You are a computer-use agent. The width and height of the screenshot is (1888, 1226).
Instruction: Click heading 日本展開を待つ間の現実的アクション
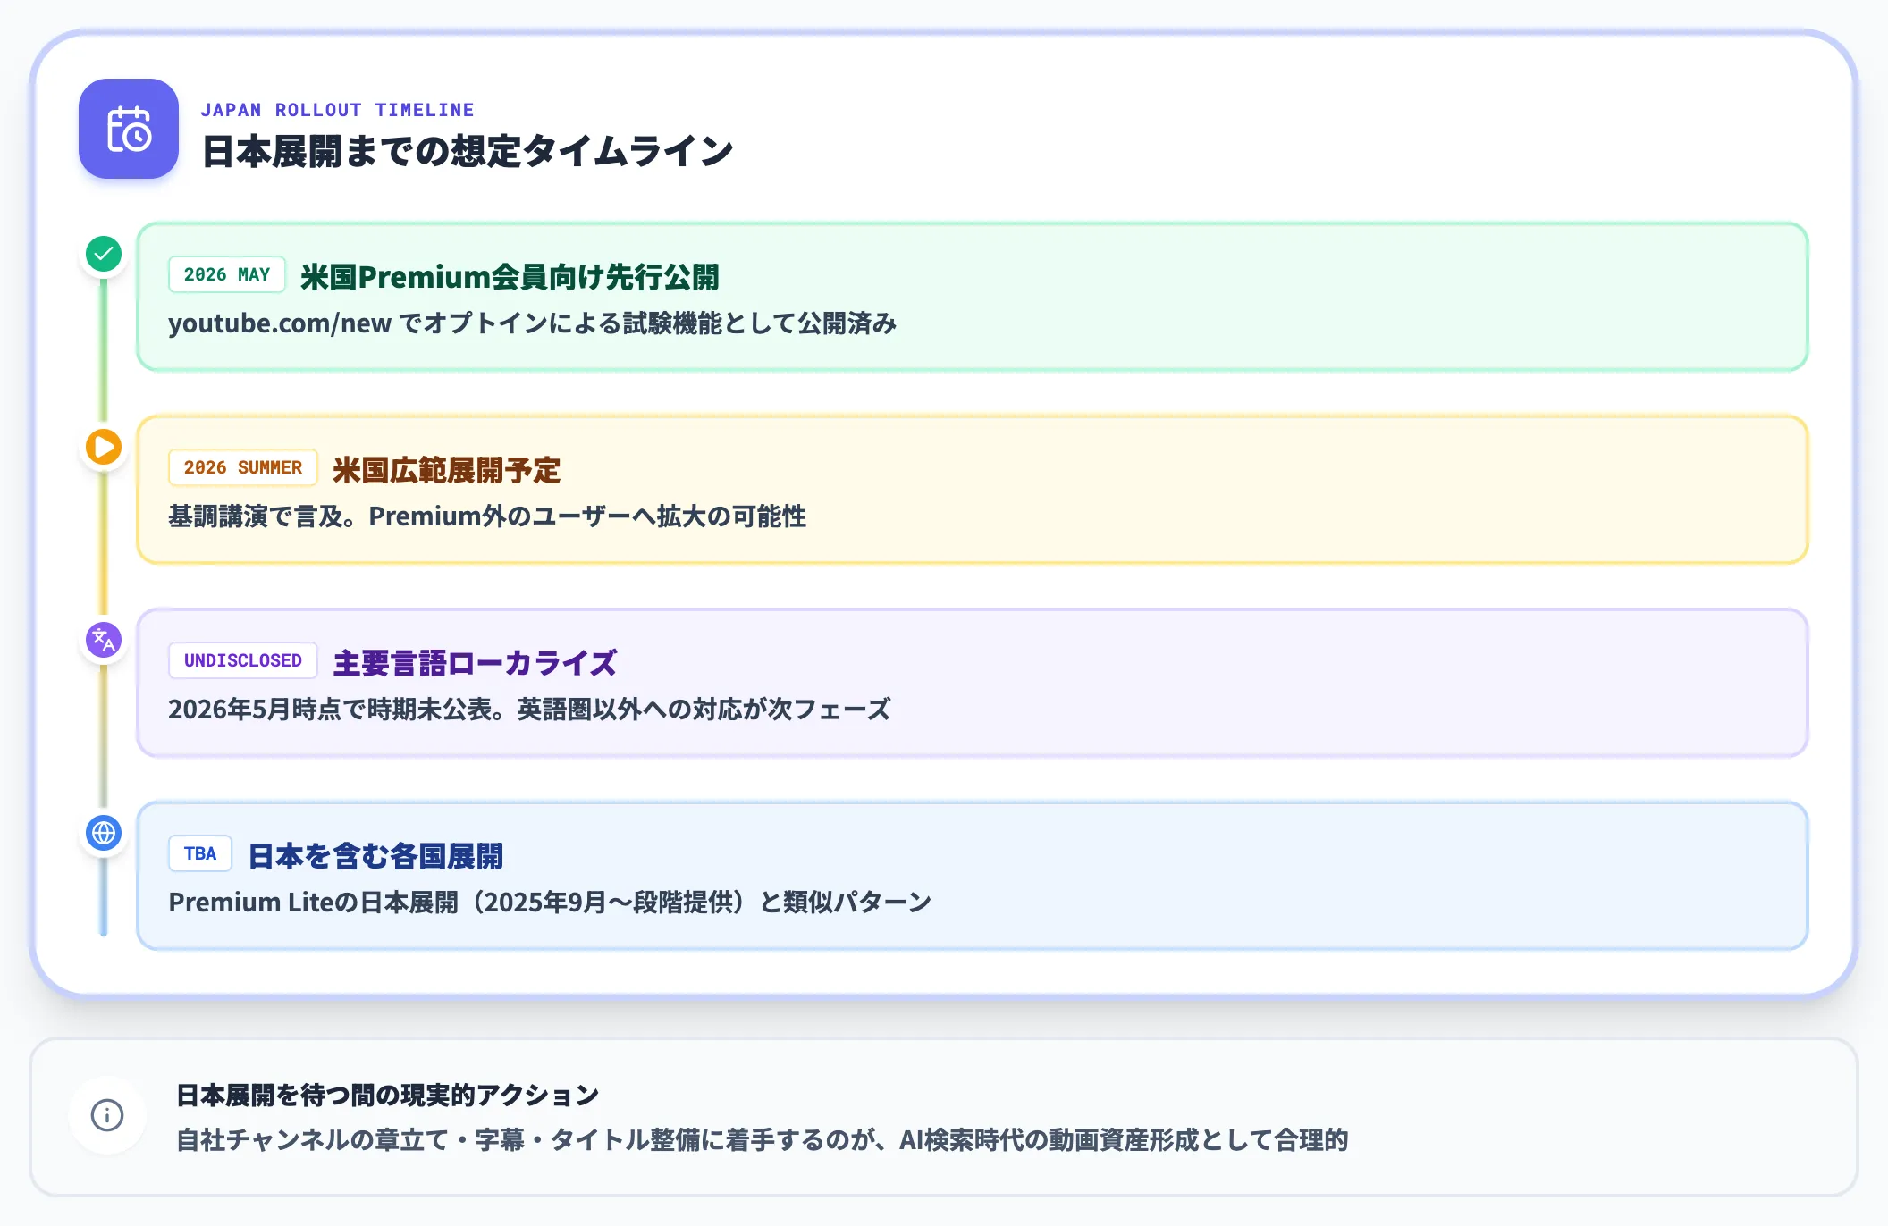coord(387,1095)
